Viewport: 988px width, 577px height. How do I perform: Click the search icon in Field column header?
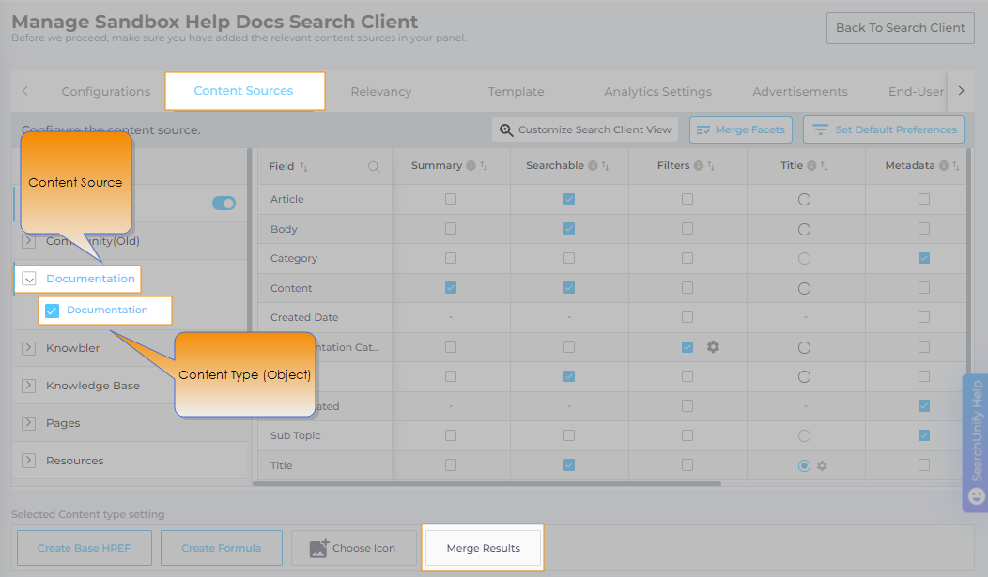click(x=374, y=167)
